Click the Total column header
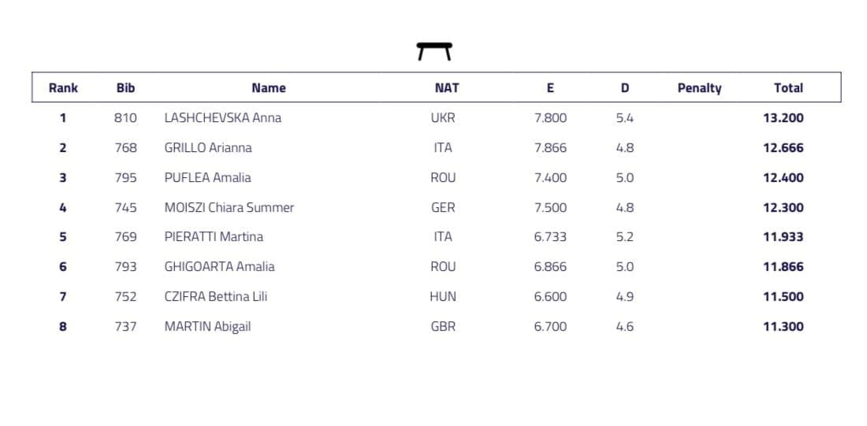867x426 pixels. pyautogui.click(x=788, y=88)
